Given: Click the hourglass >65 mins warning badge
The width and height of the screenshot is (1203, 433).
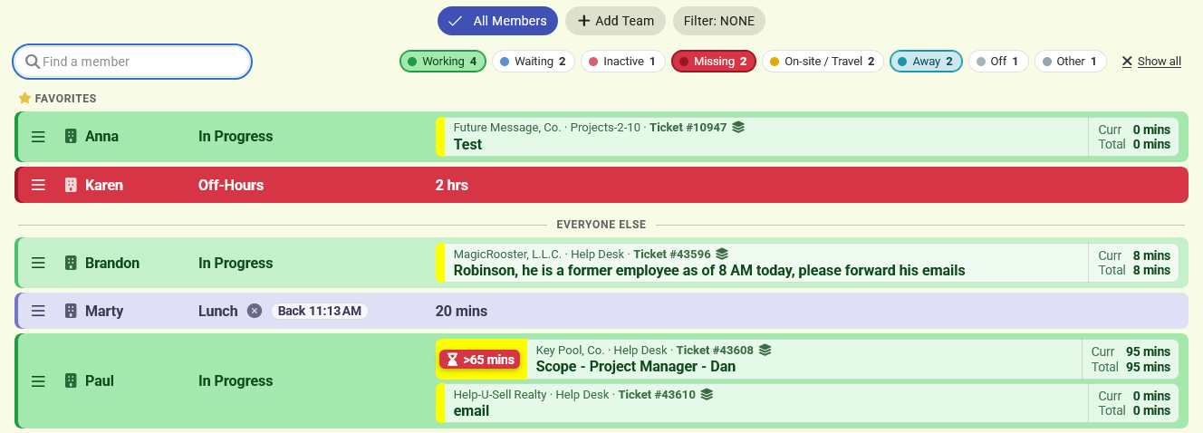Looking at the screenshot, I should 480,360.
